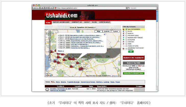The width and height of the screenshot is (186, 107).
Task: Open 'Violence in Naivasha' link
Action: point(80,48)
